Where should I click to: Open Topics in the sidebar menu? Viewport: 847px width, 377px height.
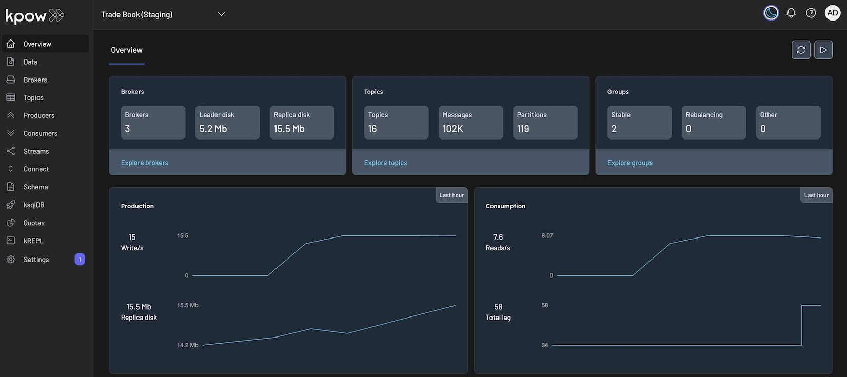tap(33, 97)
